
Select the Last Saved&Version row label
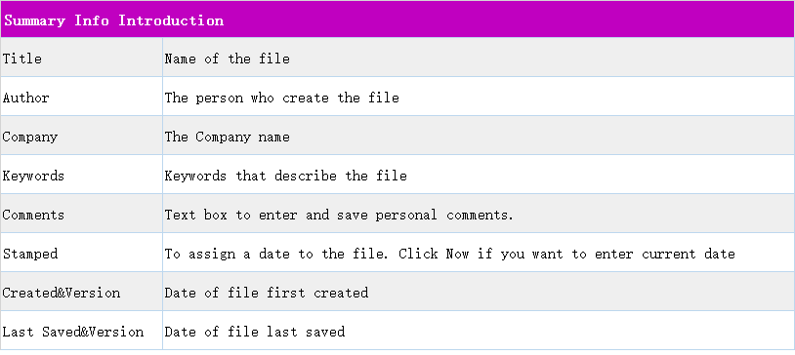click(73, 332)
